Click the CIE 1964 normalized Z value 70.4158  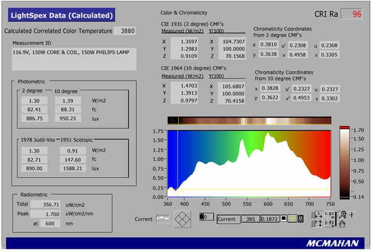[231, 101]
